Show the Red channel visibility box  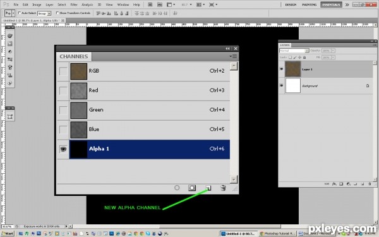click(x=63, y=90)
